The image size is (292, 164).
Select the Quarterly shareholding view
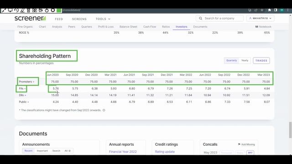pyautogui.click(x=231, y=61)
